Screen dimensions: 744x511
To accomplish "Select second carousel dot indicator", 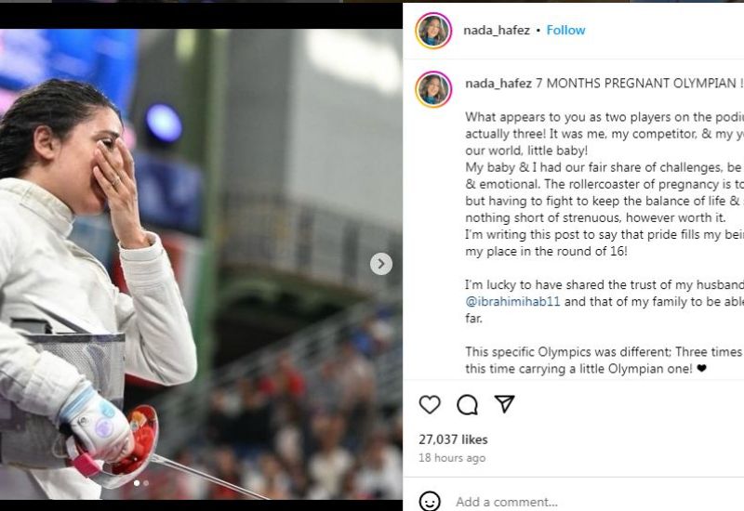I will [x=146, y=483].
